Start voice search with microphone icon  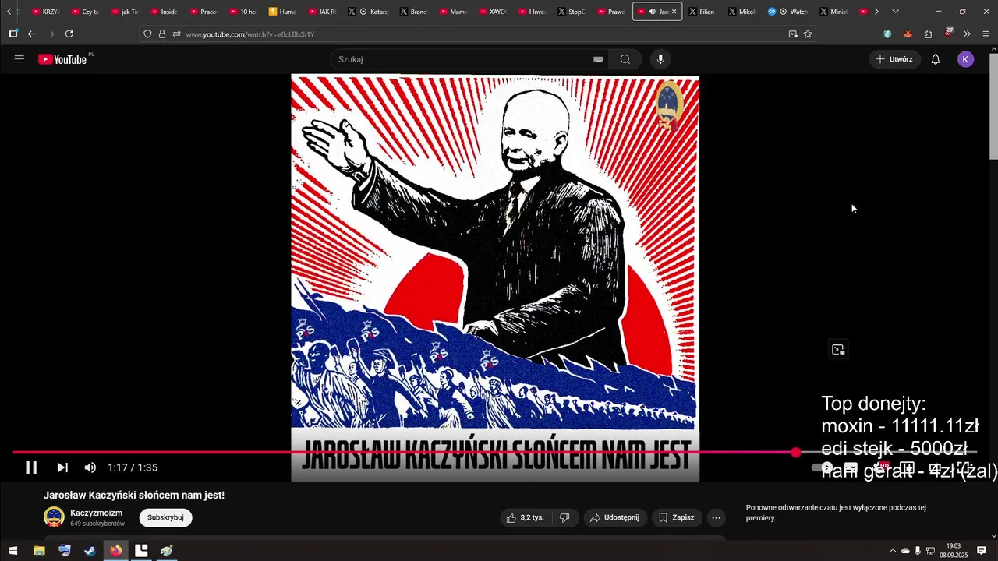[660, 59]
